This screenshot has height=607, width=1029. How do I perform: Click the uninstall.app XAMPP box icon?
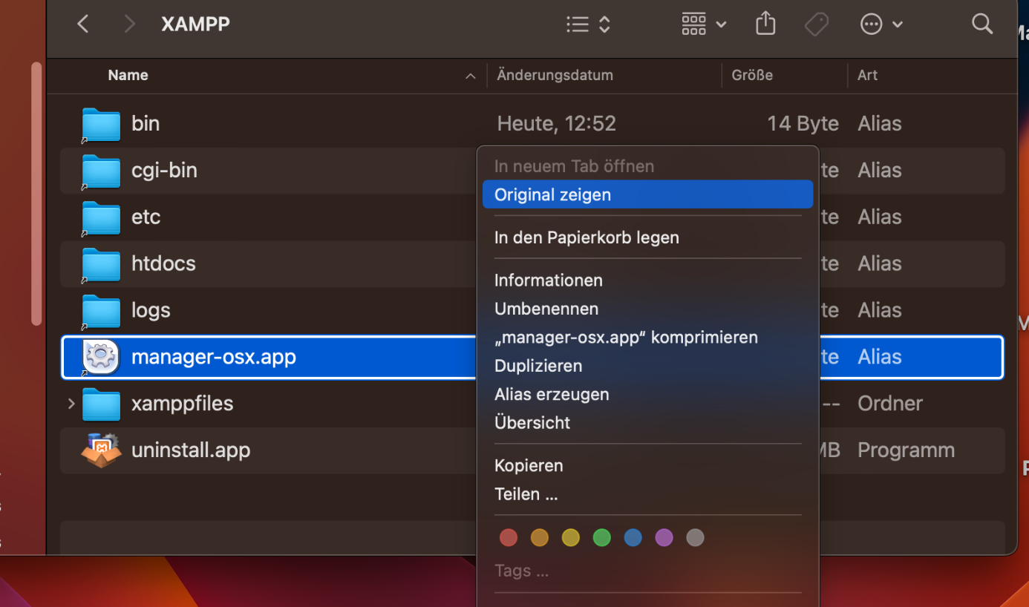pos(101,450)
